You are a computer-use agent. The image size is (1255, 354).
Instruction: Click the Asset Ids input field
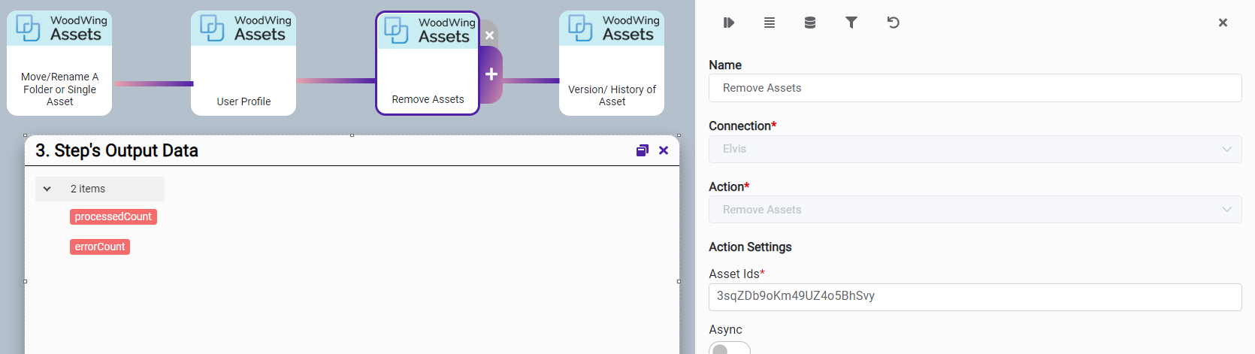click(x=975, y=296)
